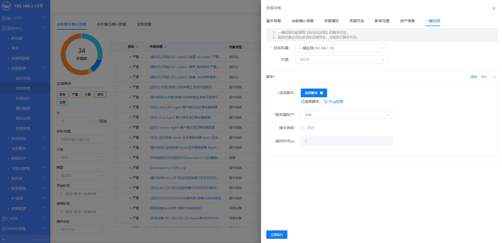
Task: Close the alarm details panel
Action: pyautogui.click(x=494, y=8)
